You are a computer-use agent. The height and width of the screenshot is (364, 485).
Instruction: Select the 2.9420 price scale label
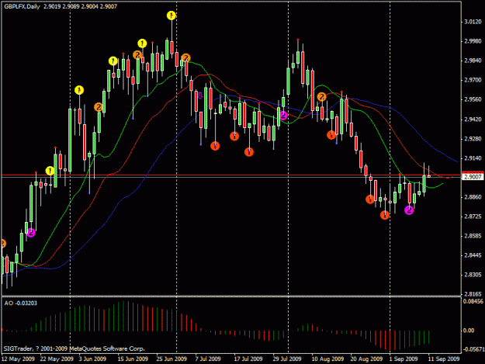click(473, 120)
